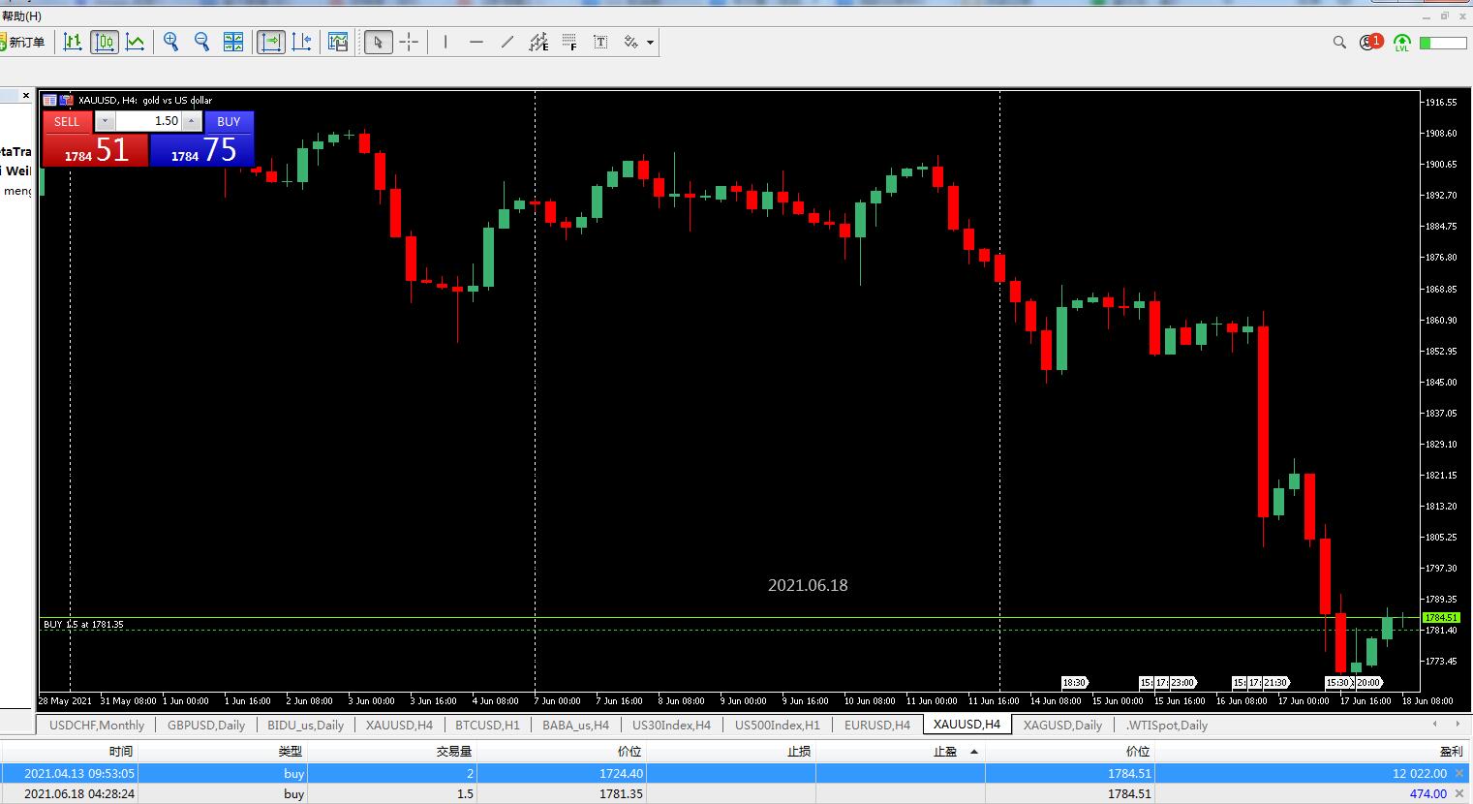This screenshot has height=804, width=1473.
Task: Open the New Order (新订单) dialog
Action: pyautogui.click(x=23, y=42)
